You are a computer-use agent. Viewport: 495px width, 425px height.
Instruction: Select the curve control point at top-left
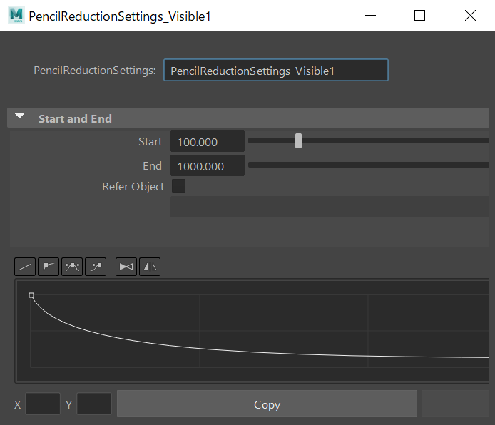point(31,295)
